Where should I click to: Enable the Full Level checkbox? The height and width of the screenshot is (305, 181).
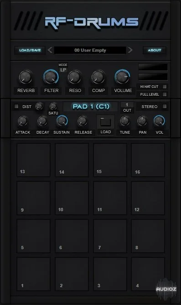[x=165, y=94]
